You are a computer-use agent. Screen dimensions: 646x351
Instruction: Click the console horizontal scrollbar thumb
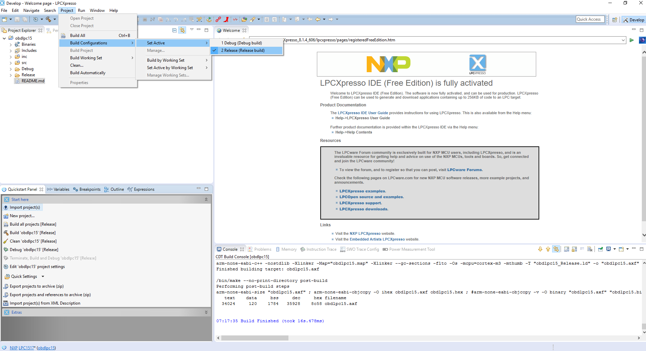[x=255, y=338]
